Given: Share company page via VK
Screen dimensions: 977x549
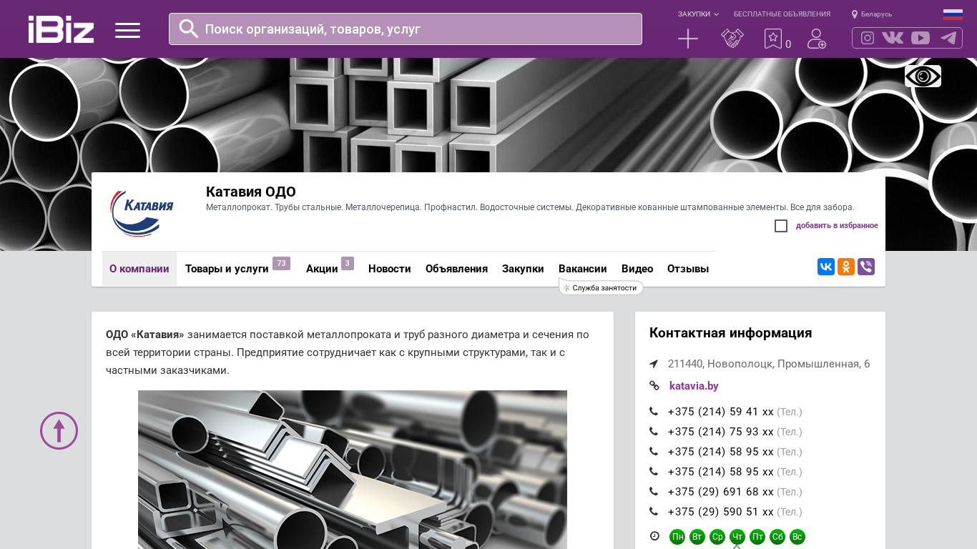Looking at the screenshot, I should pyautogui.click(x=826, y=267).
